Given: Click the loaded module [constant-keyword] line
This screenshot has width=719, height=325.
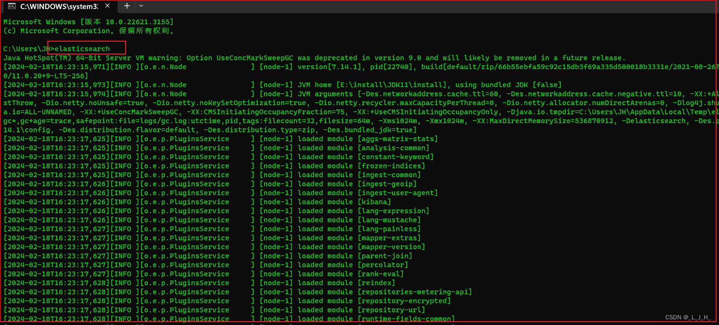Looking at the screenshot, I should pos(218,157).
